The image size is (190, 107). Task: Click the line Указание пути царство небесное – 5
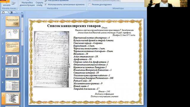(92, 75)
